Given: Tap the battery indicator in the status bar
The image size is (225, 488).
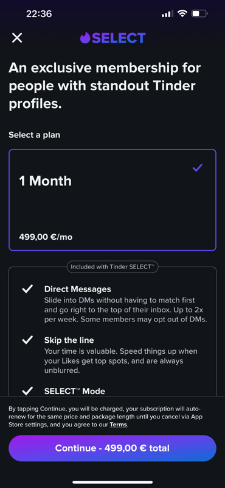Looking at the screenshot, I should click(199, 13).
